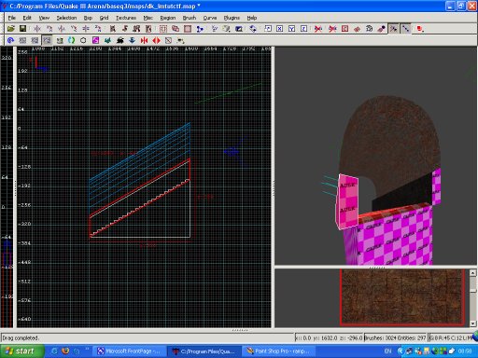Select inside brushes
The width and height of the screenshot is (478, 358).
point(148,29)
